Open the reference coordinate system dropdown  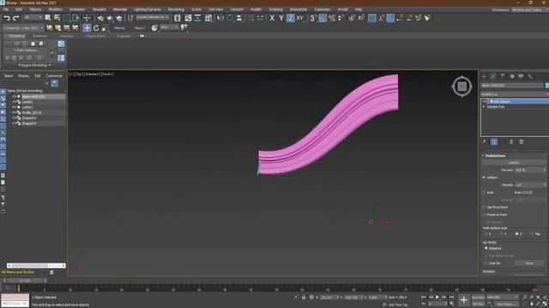point(170,27)
